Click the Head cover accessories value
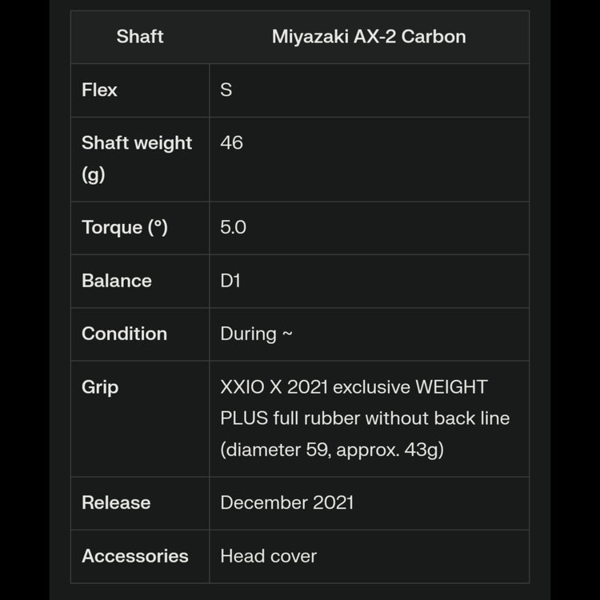The image size is (600, 600). pyautogui.click(x=269, y=556)
